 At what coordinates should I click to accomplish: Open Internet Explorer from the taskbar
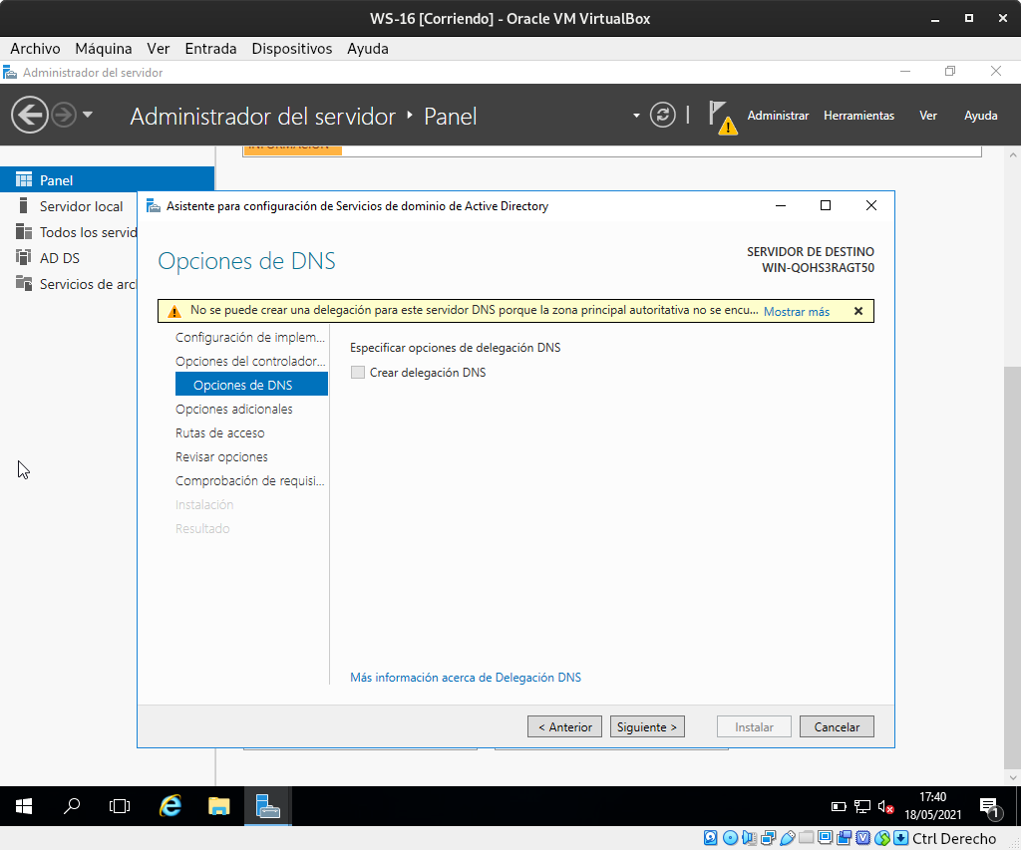170,806
